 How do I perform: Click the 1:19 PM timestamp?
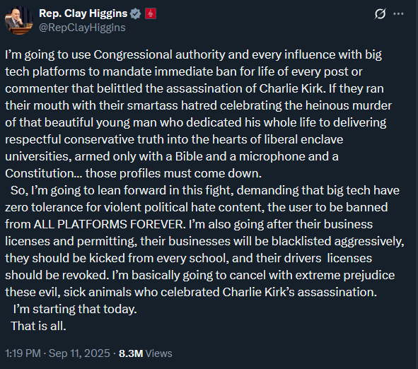[23, 353]
